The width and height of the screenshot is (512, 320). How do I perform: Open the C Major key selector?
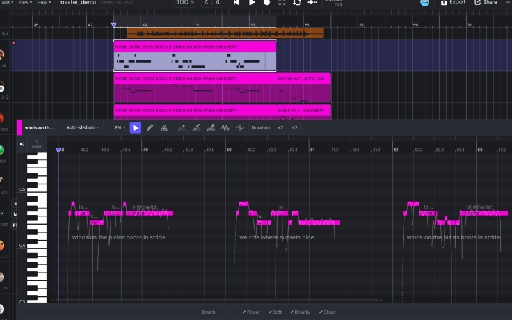tap(36, 143)
